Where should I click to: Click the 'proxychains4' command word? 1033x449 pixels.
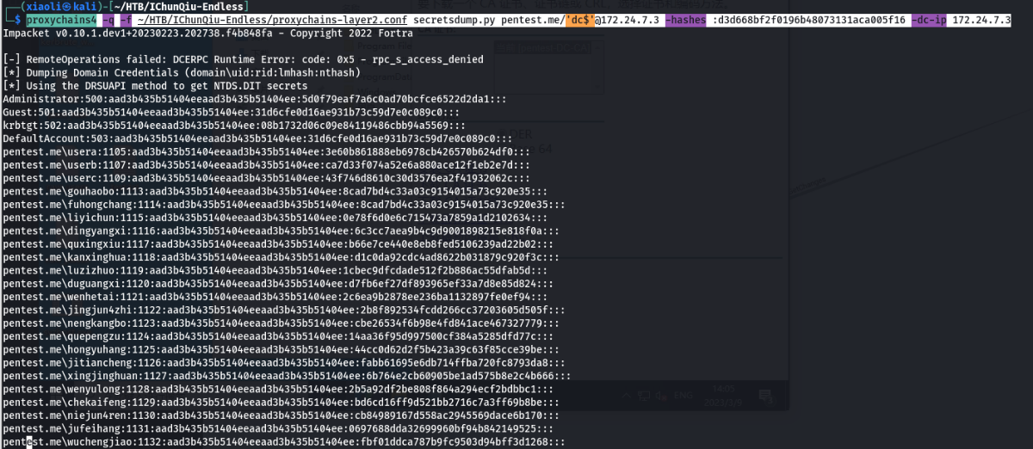pos(62,19)
